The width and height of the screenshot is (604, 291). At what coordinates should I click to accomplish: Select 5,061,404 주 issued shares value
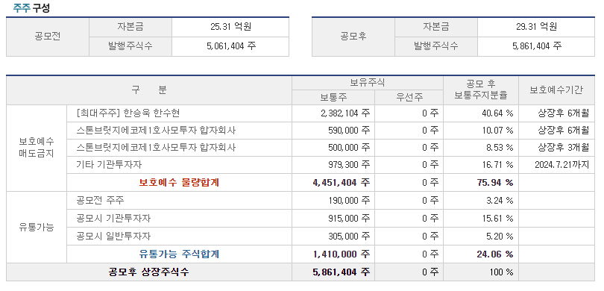click(231, 46)
